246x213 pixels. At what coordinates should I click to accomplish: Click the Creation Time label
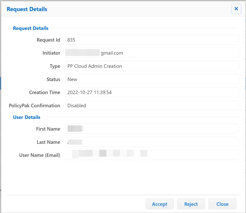pyautogui.click(x=45, y=93)
